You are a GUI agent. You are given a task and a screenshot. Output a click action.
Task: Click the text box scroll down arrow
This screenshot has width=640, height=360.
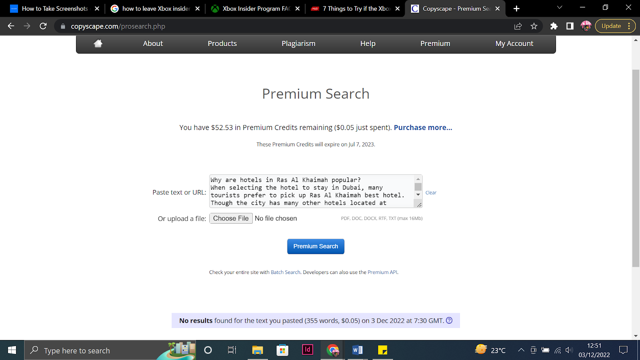[x=418, y=195]
